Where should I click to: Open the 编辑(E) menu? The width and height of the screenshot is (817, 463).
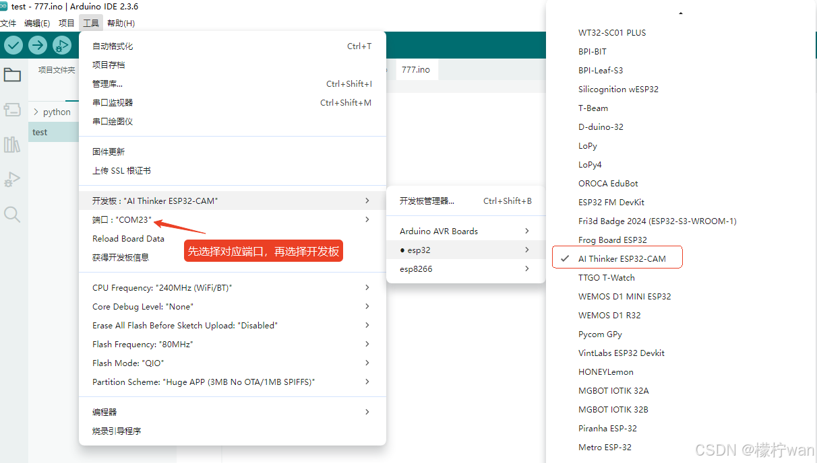37,23
